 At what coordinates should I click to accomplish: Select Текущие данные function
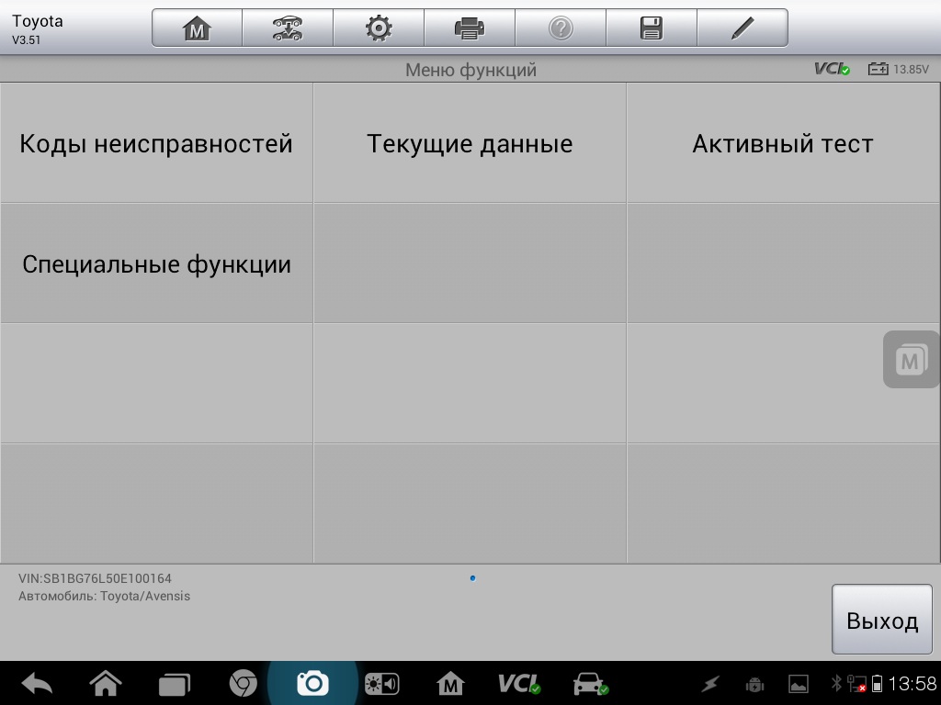click(x=470, y=143)
